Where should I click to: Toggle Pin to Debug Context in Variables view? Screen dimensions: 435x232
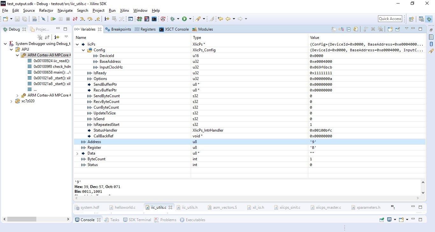click(398, 29)
